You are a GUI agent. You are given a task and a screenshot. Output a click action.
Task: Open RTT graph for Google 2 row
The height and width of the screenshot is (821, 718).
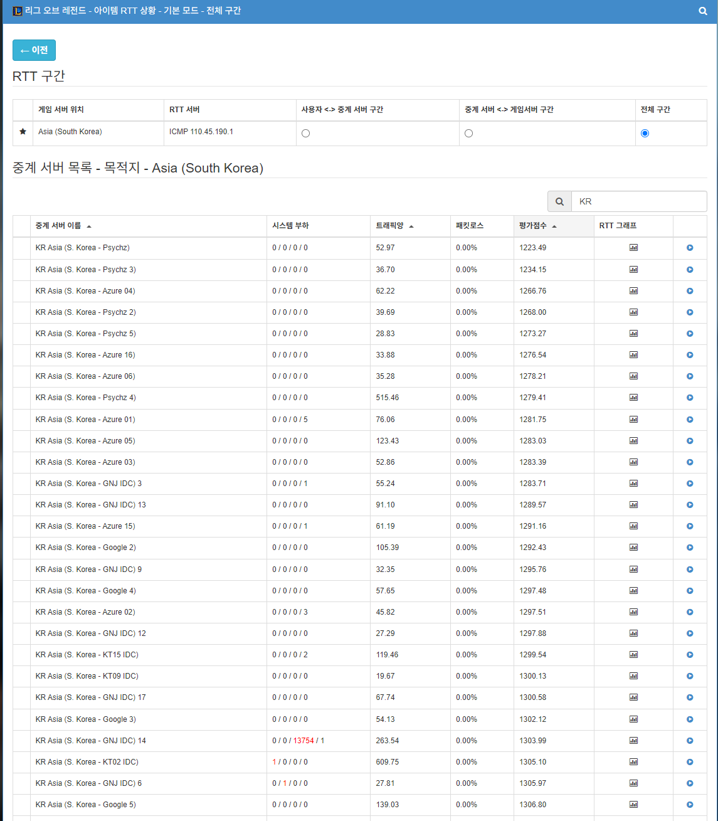pyautogui.click(x=633, y=548)
